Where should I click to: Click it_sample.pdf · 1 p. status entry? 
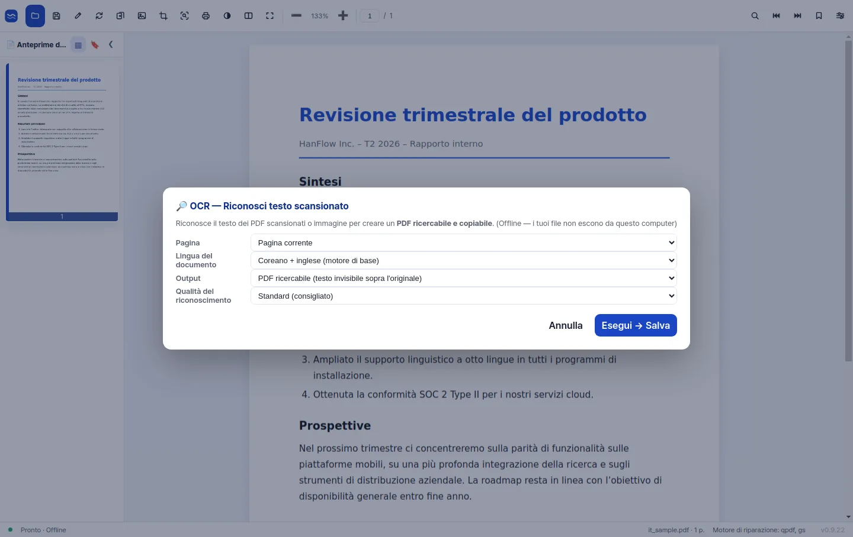(x=676, y=530)
